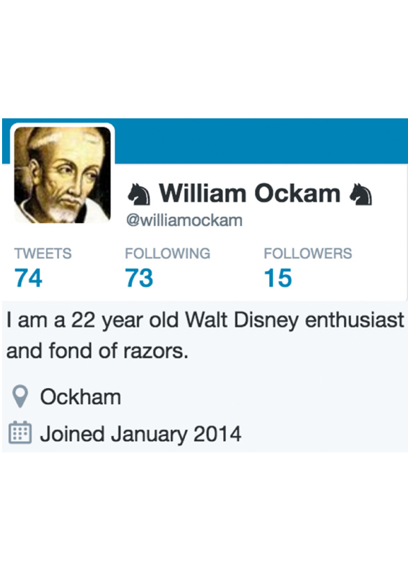The image size is (408, 576).
Task: Click the Ockham location text
Action: point(81,397)
